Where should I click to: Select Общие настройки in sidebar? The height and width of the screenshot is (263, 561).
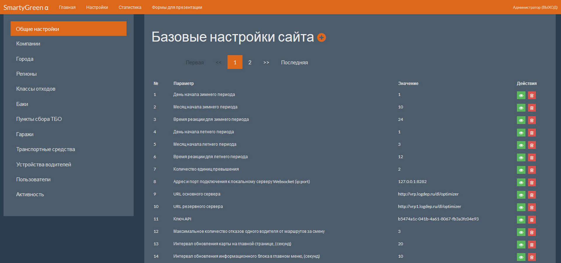pyautogui.click(x=68, y=29)
